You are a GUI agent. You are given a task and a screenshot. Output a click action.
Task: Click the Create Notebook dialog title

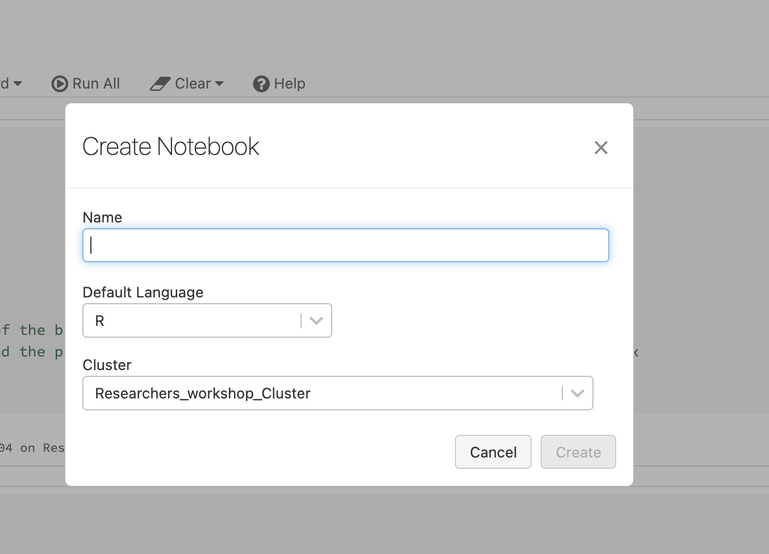coord(171,146)
